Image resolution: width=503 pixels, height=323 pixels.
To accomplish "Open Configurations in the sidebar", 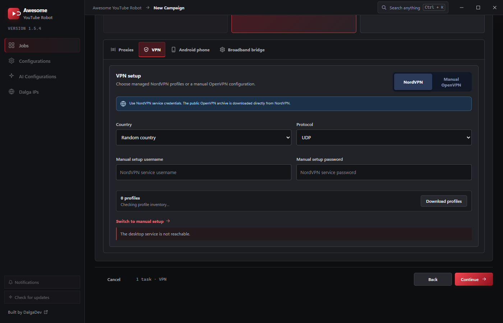I will [x=42, y=61].
